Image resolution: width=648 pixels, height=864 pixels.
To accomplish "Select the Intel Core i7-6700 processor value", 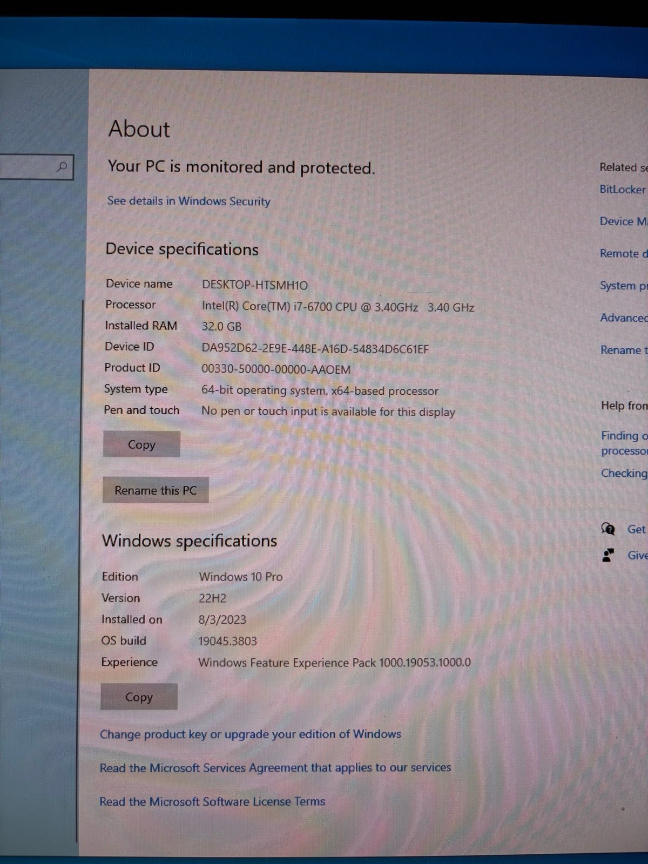I will [x=338, y=307].
